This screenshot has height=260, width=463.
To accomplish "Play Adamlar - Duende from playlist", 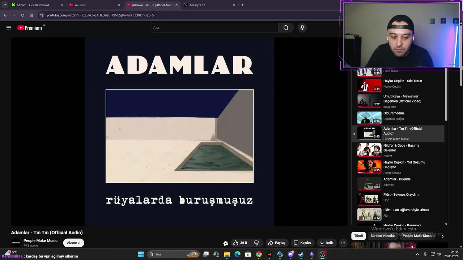I will (x=398, y=183).
